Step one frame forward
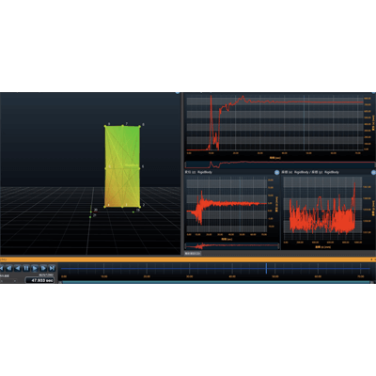 pyautogui.click(x=43, y=268)
